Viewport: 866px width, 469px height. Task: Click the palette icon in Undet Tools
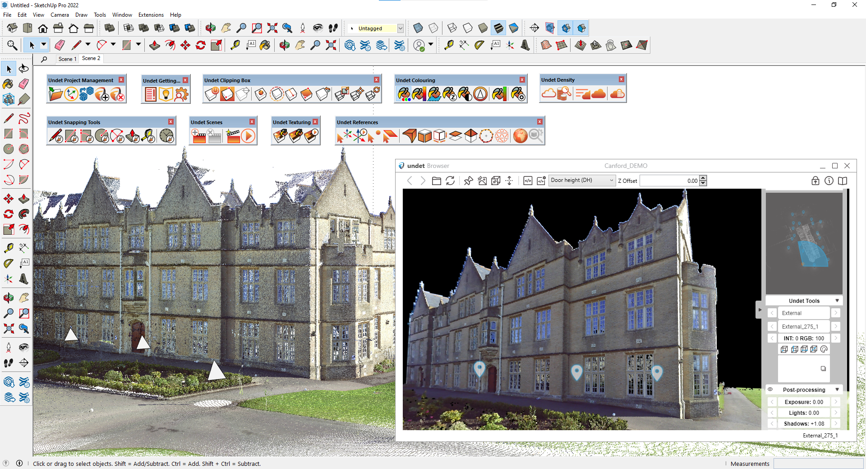[x=824, y=349]
